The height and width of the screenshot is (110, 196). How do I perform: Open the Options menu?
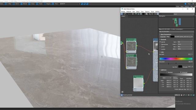[x=147, y=12]
